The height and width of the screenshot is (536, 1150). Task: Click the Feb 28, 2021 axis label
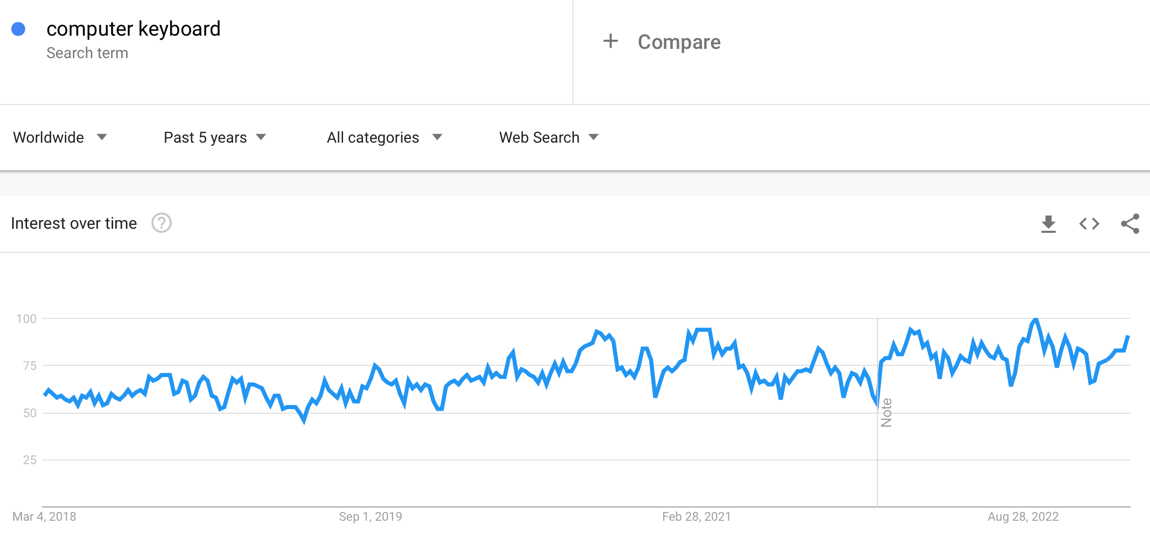696,517
